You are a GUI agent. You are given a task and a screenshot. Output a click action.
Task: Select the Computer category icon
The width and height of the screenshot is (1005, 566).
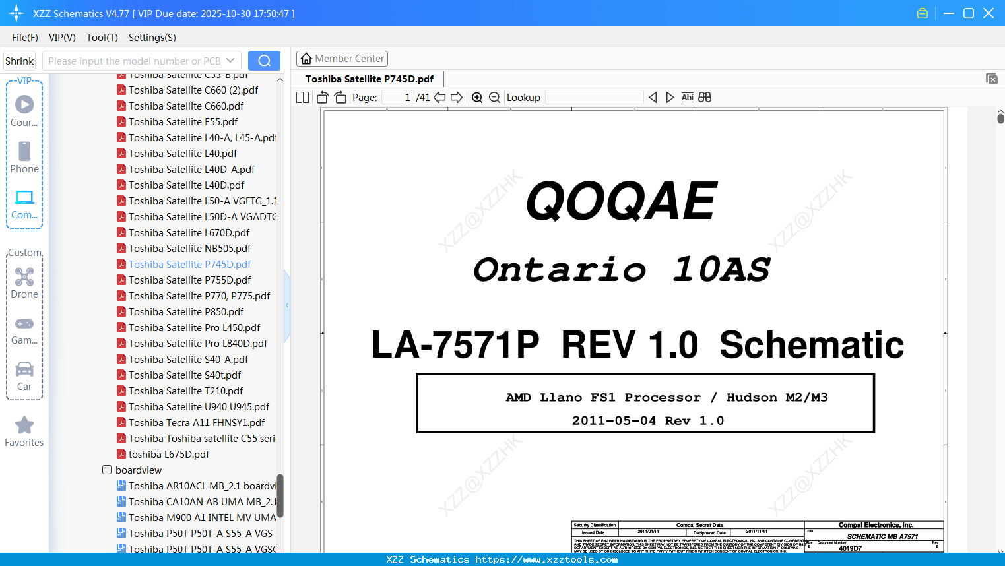(24, 204)
